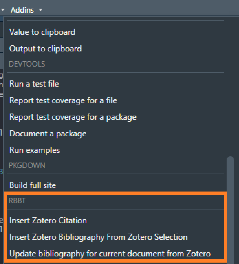Click the RBBT section header
Screen dimensions: 239x264
pyautogui.click(x=17, y=201)
